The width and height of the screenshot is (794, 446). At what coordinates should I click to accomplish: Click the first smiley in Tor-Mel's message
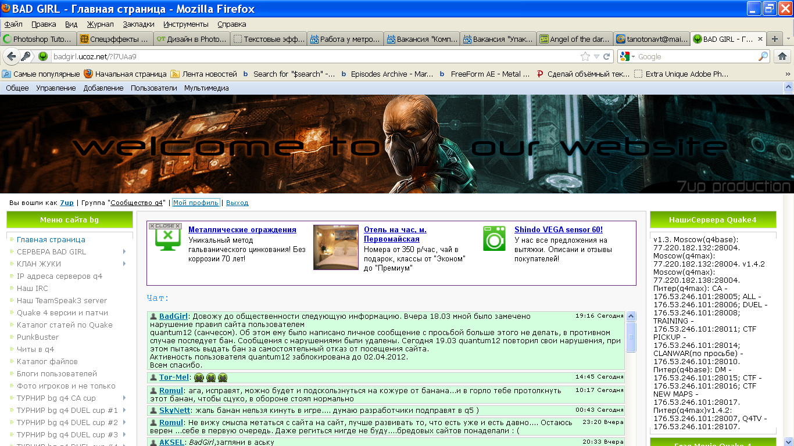point(199,377)
